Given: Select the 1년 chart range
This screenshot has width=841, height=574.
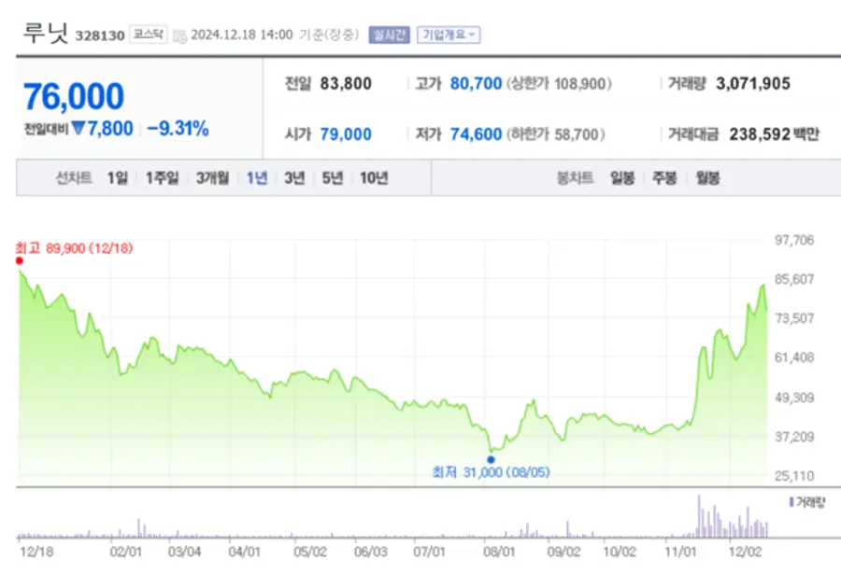Looking at the screenshot, I should [x=257, y=177].
